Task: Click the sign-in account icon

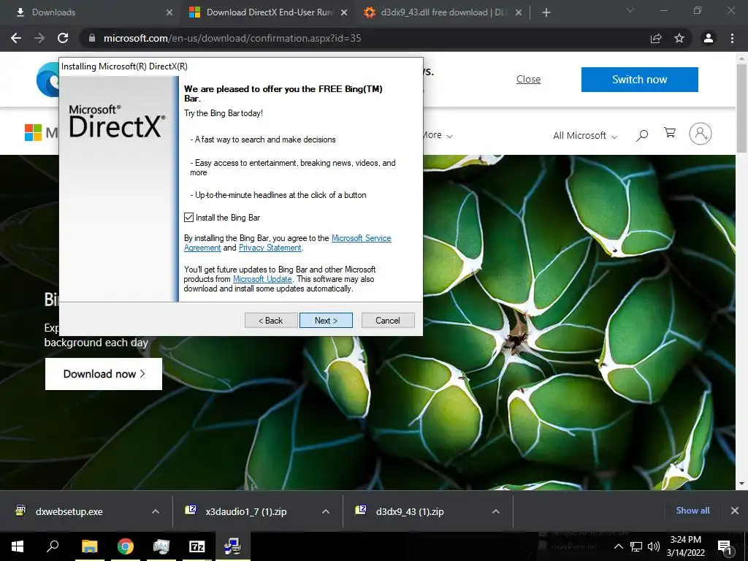Action: [701, 134]
